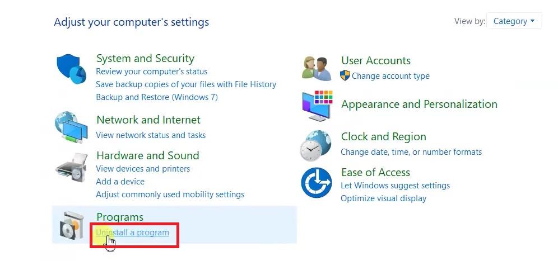Viewport: 558px width, 261px height.
Task: Click the Programs disc box icon
Action: pos(72,225)
